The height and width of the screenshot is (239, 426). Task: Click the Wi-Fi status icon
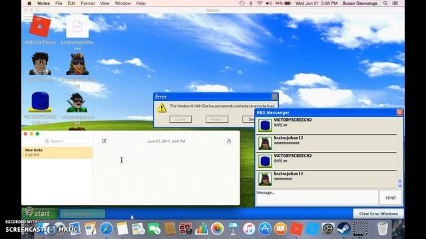coord(260,3)
